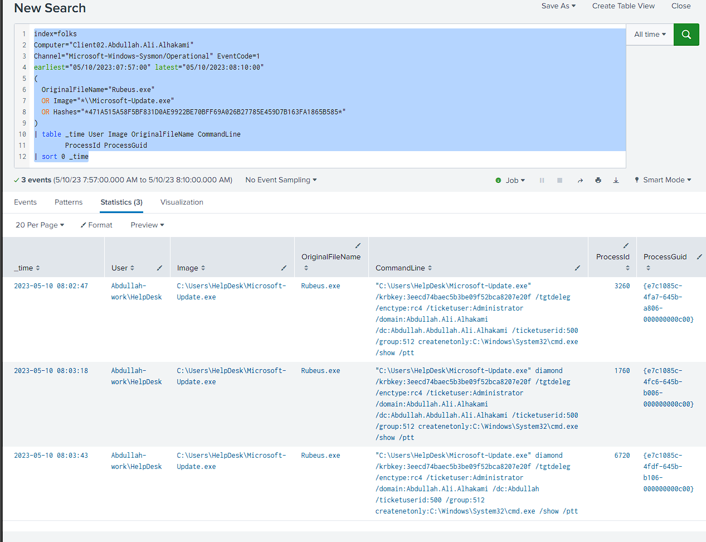Click timestamp 2023-05-10 08:02:47
This screenshot has height=542, width=706.
tap(51, 286)
